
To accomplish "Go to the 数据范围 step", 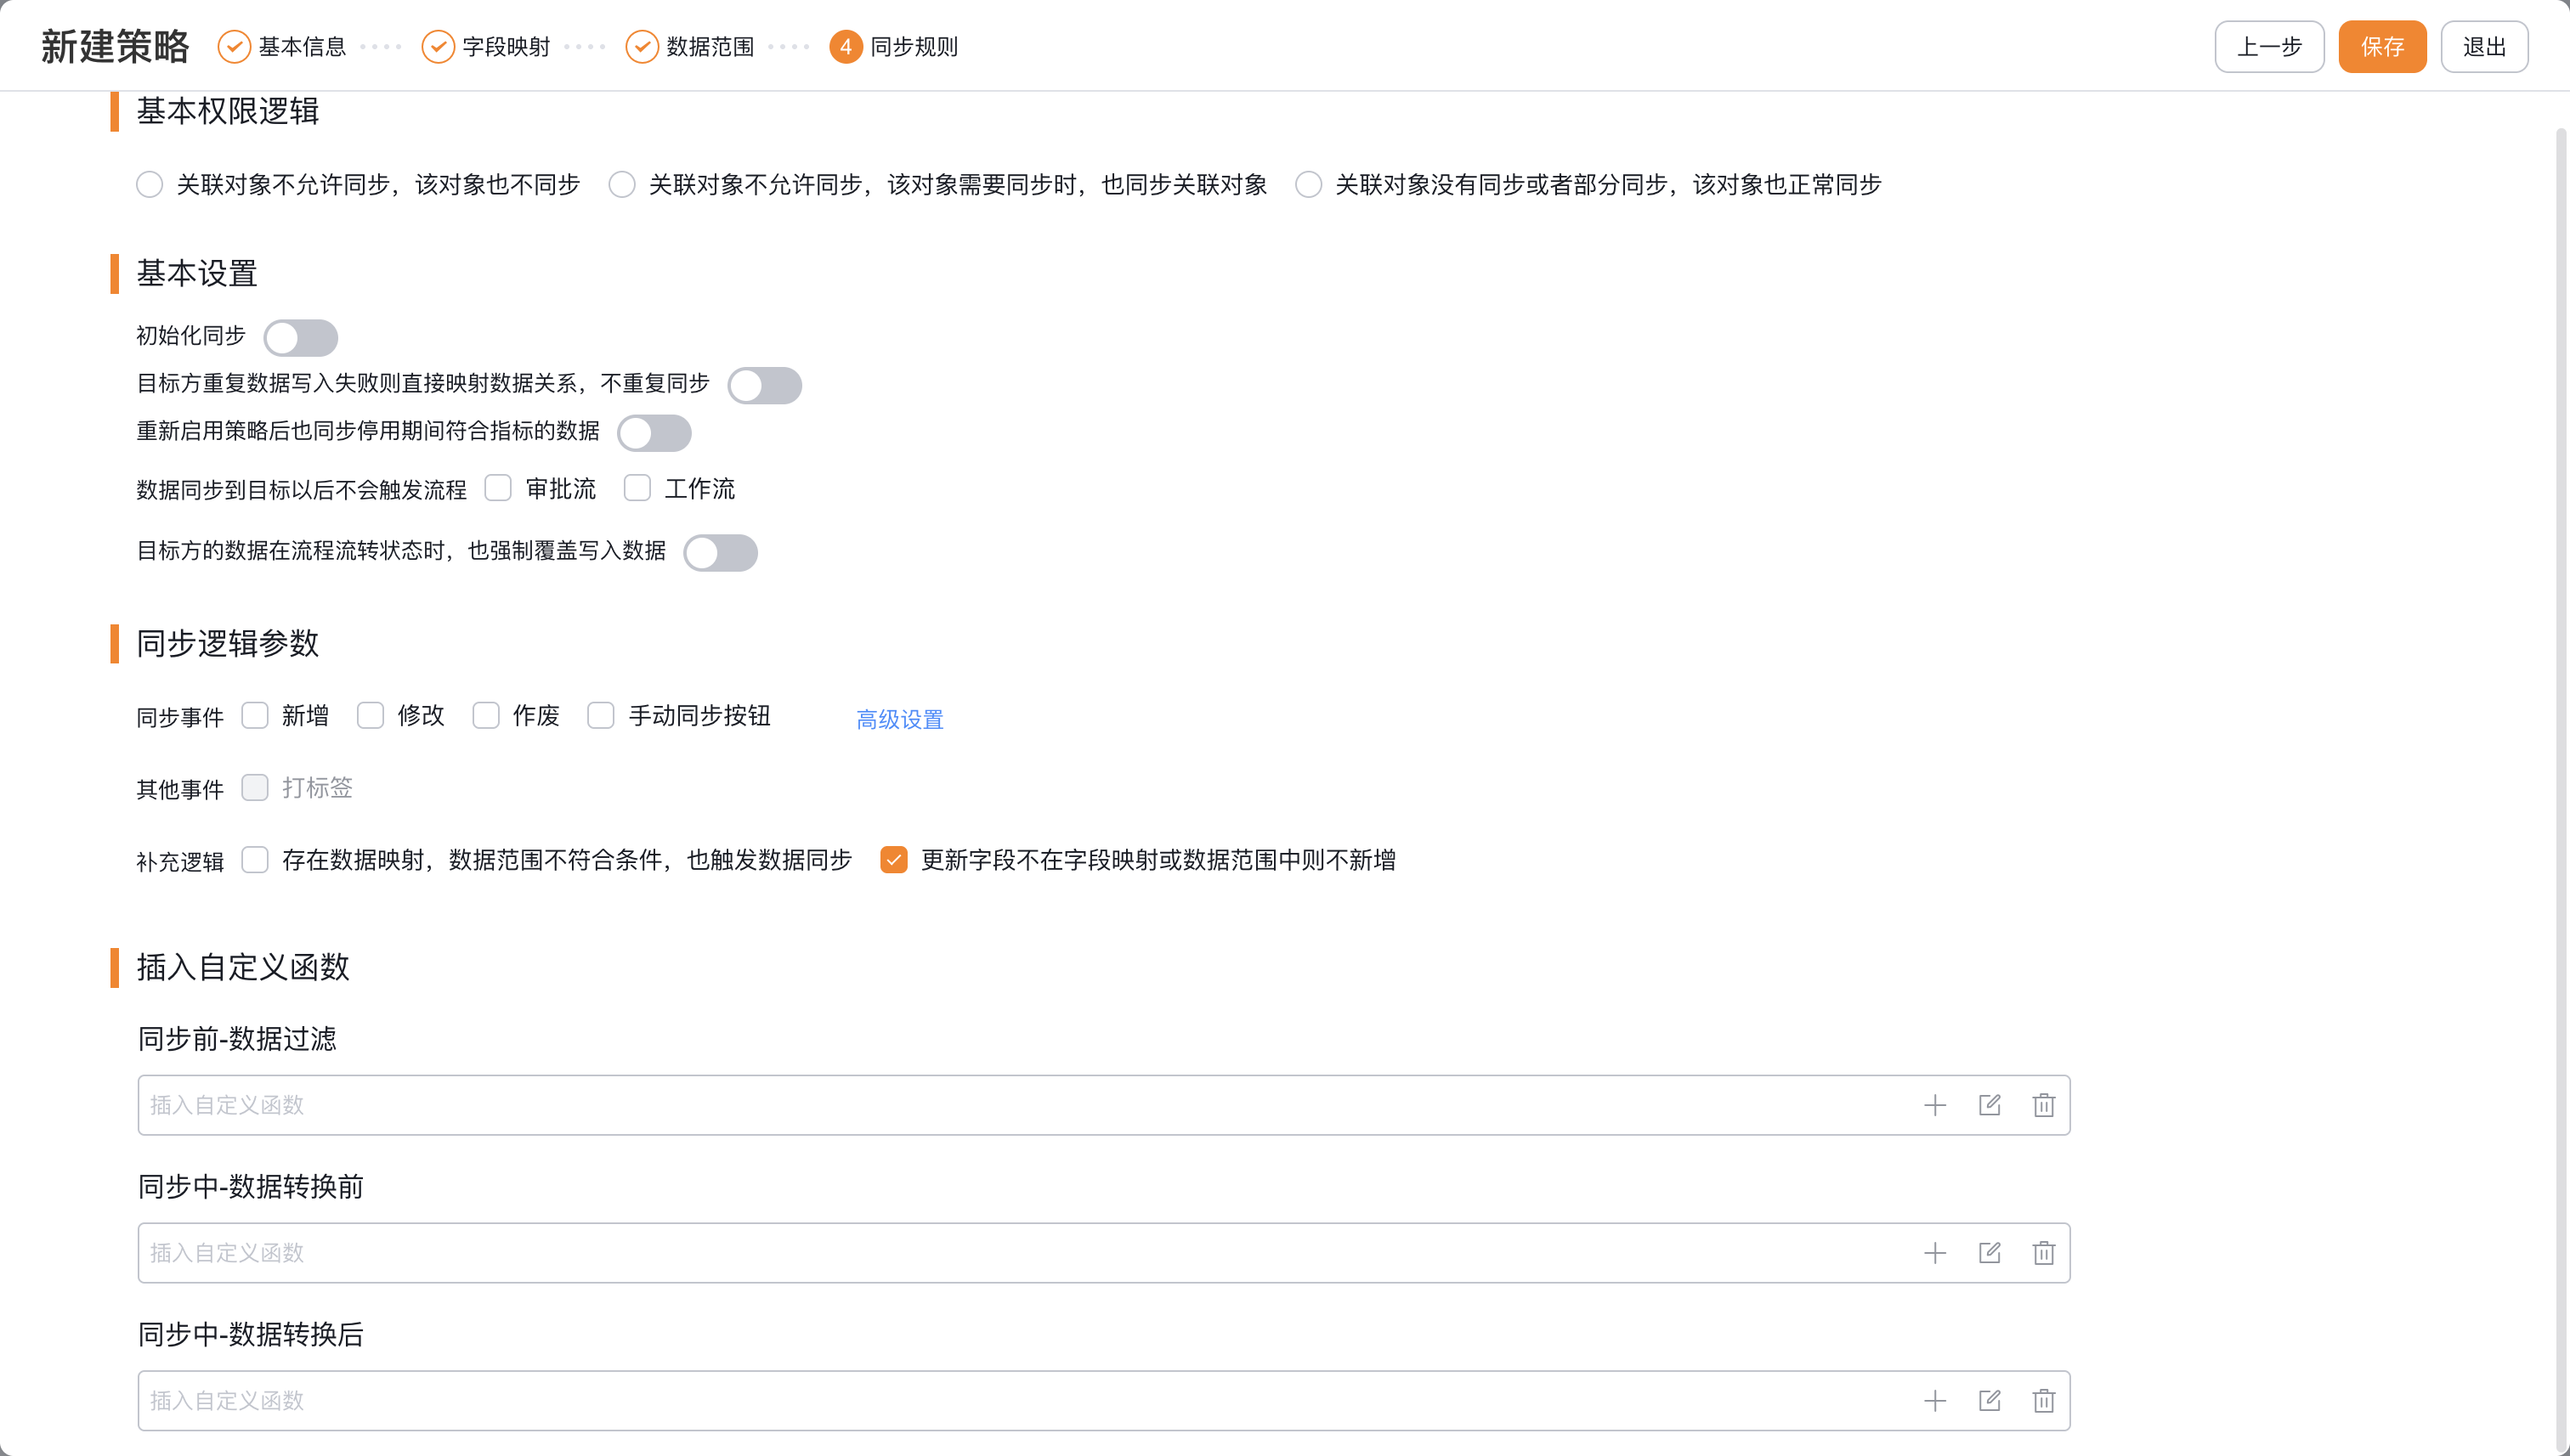I will point(710,47).
